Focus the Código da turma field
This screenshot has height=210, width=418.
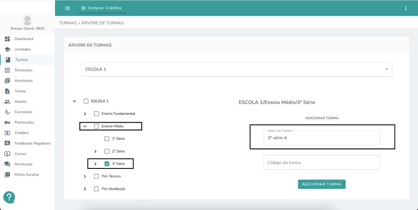(x=322, y=162)
